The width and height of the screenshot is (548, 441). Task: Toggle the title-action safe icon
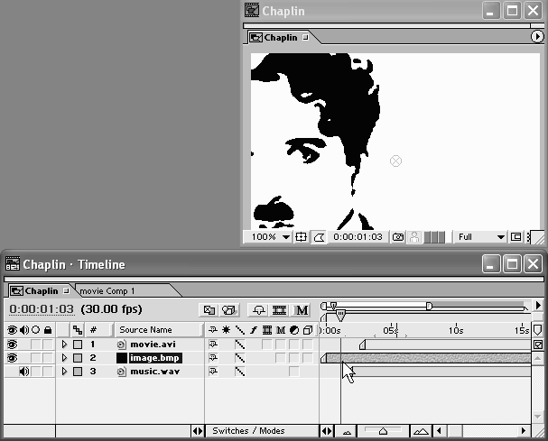coord(301,237)
